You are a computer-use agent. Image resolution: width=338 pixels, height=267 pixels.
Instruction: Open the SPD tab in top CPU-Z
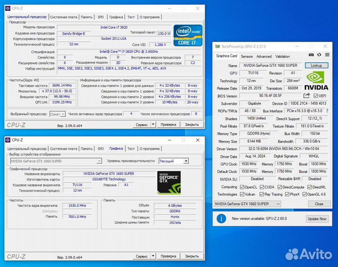(101, 17)
